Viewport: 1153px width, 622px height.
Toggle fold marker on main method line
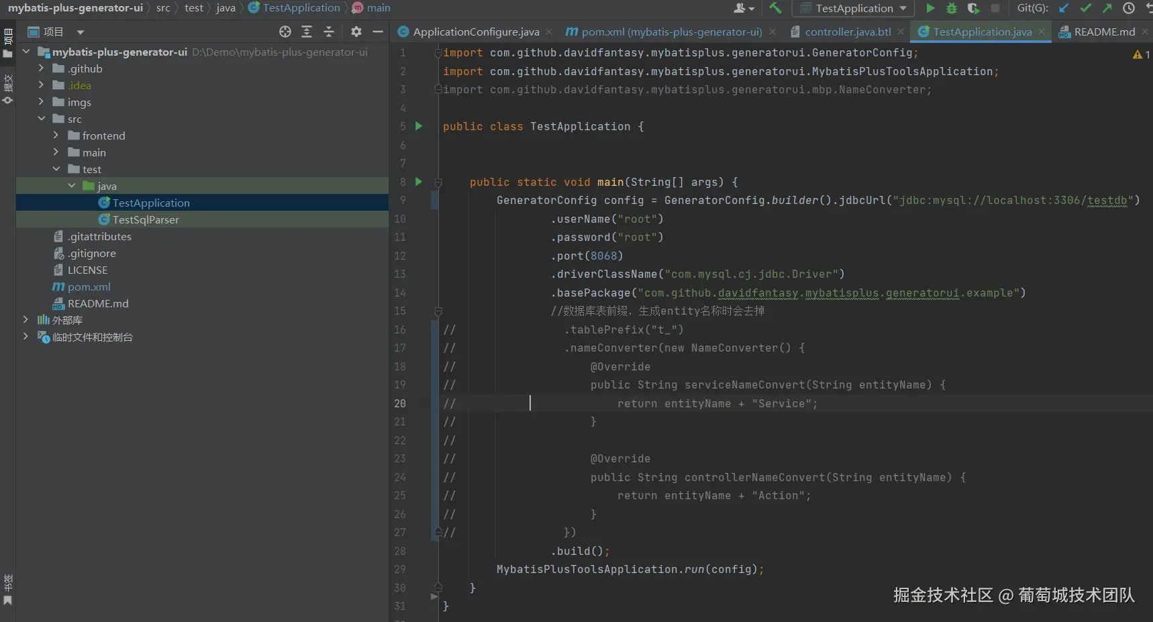(438, 183)
